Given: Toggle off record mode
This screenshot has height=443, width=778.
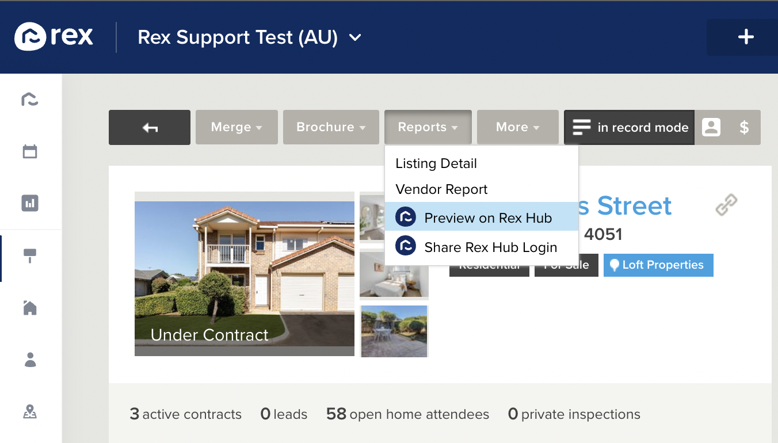Looking at the screenshot, I should coord(629,127).
